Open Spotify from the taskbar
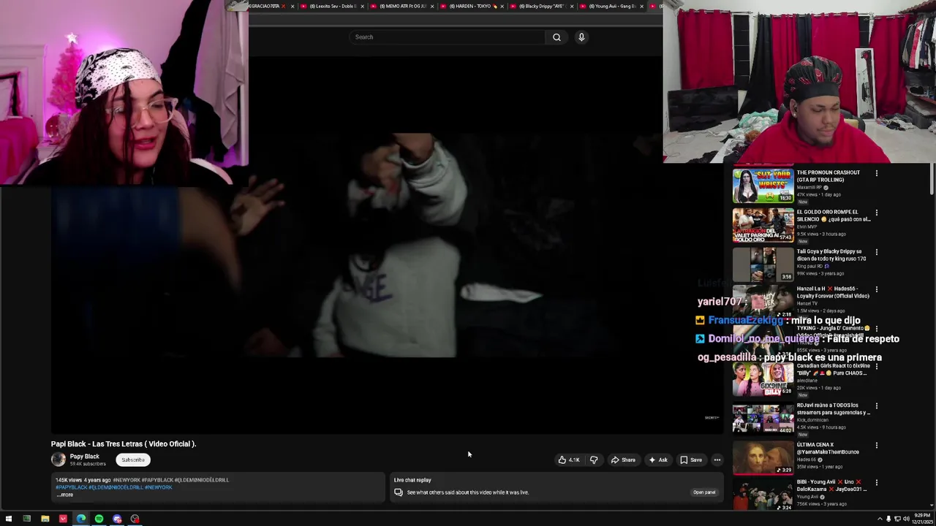The width and height of the screenshot is (936, 526). click(99, 519)
